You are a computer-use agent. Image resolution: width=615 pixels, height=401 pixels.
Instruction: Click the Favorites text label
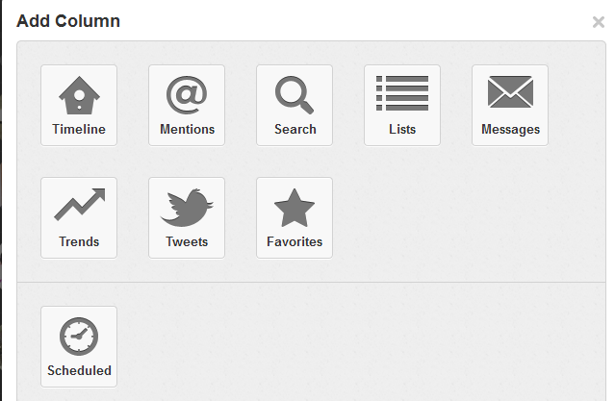[295, 242]
